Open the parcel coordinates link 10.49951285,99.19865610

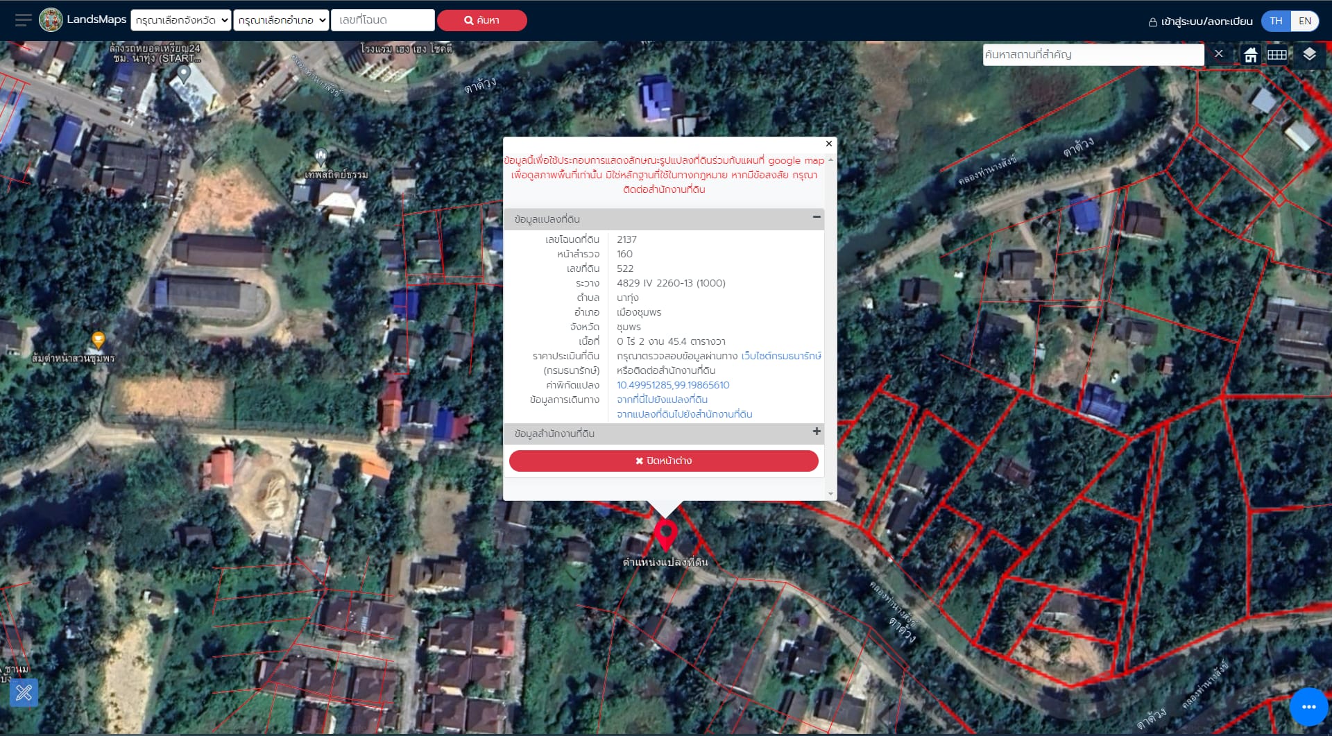(673, 385)
